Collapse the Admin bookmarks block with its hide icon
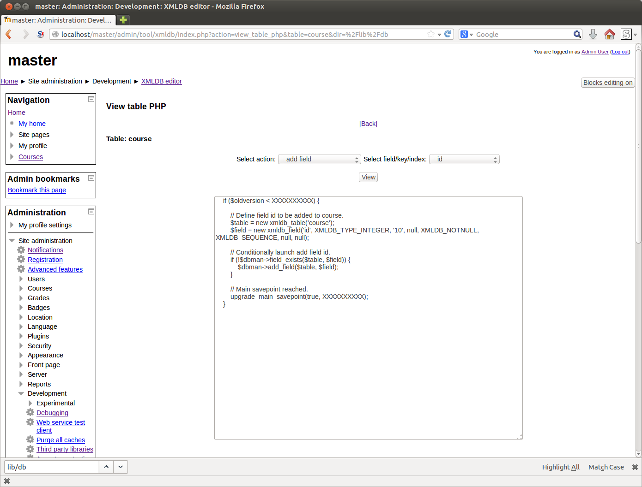Screen dimensions: 642x487 click(x=91, y=178)
